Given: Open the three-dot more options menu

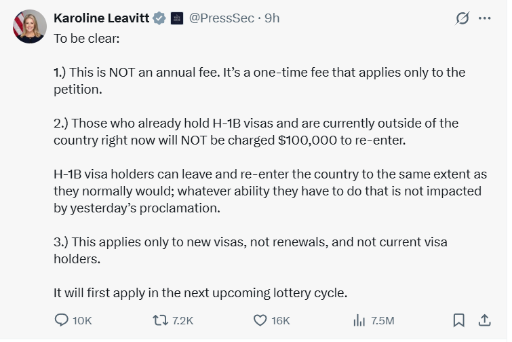Looking at the screenshot, I should (x=485, y=18).
